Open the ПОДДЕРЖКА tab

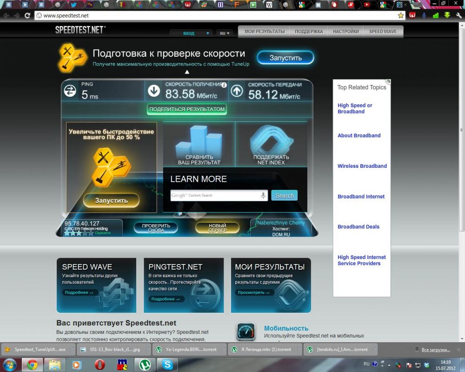tap(309, 32)
